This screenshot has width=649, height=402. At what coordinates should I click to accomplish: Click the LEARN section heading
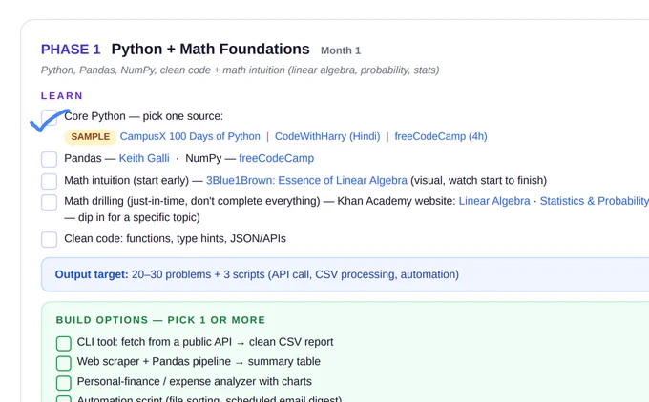click(62, 96)
